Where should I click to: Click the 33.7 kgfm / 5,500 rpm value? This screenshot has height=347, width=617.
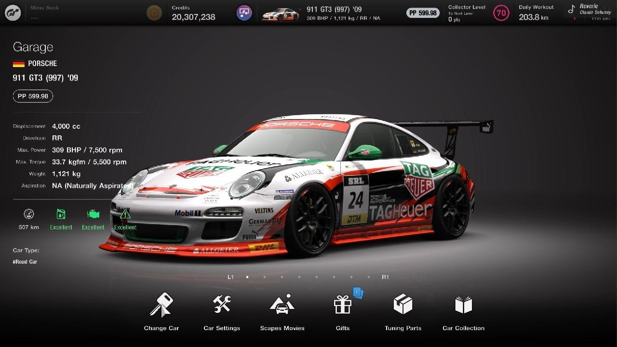[89, 162]
